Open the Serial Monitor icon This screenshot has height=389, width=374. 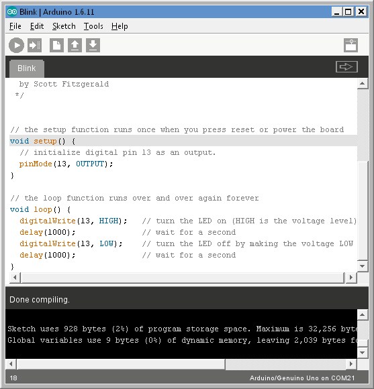[x=350, y=46]
